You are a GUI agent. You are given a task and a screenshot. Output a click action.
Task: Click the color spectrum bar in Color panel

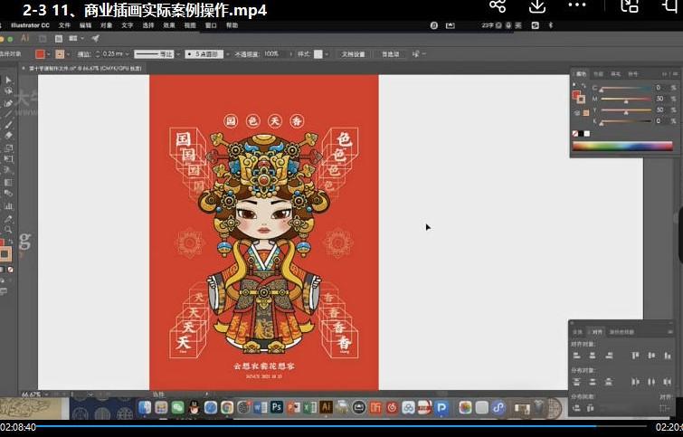click(x=622, y=146)
